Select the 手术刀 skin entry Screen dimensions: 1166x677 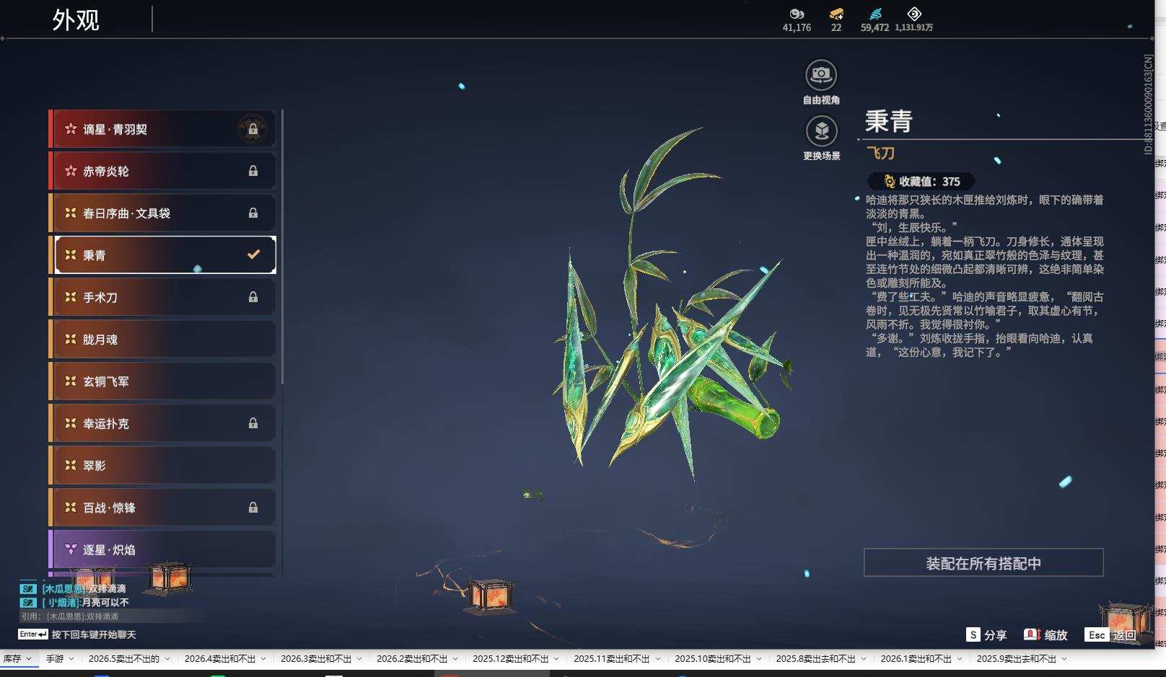pos(162,297)
